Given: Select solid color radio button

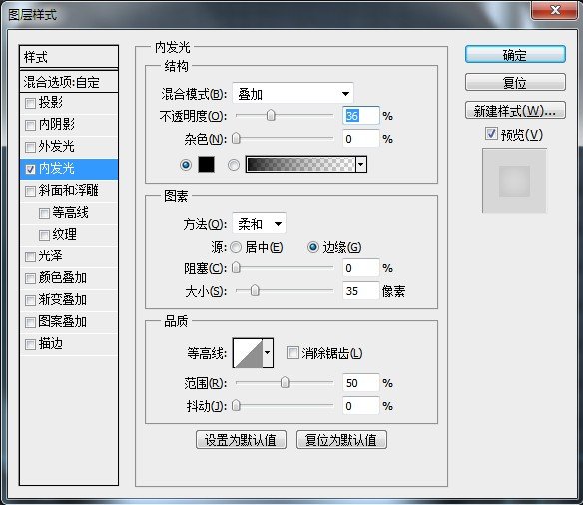Looking at the screenshot, I should tap(186, 165).
